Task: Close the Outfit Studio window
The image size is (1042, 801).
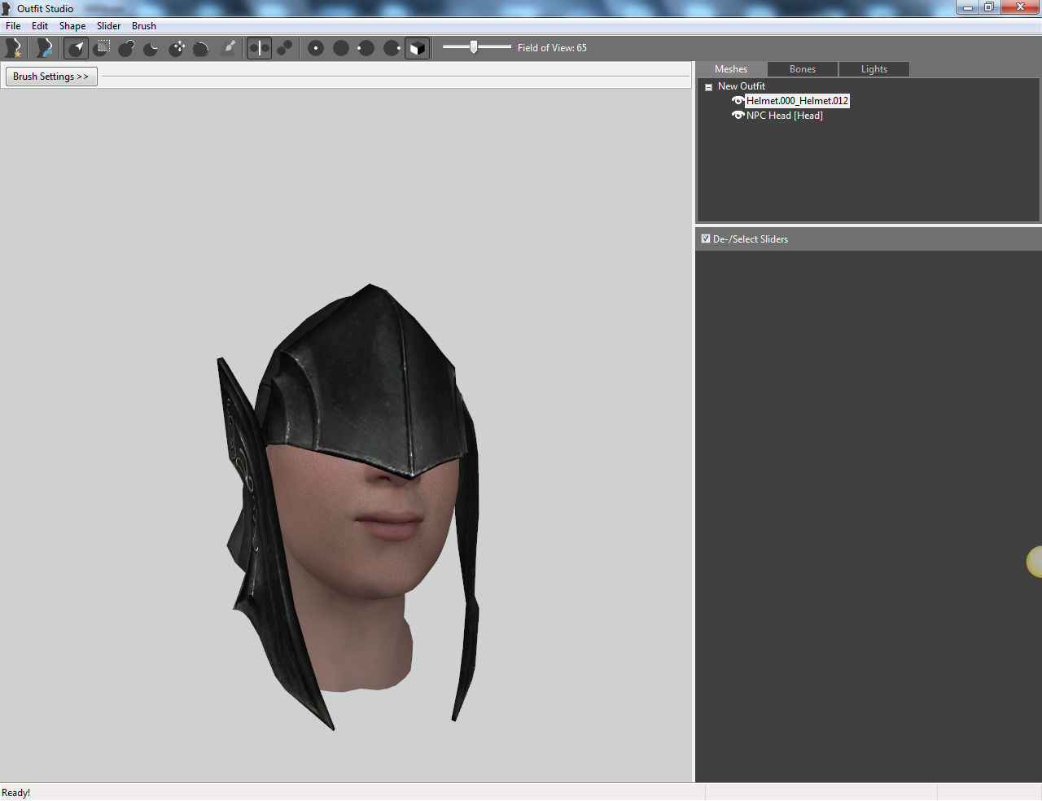Action: click(x=1021, y=7)
